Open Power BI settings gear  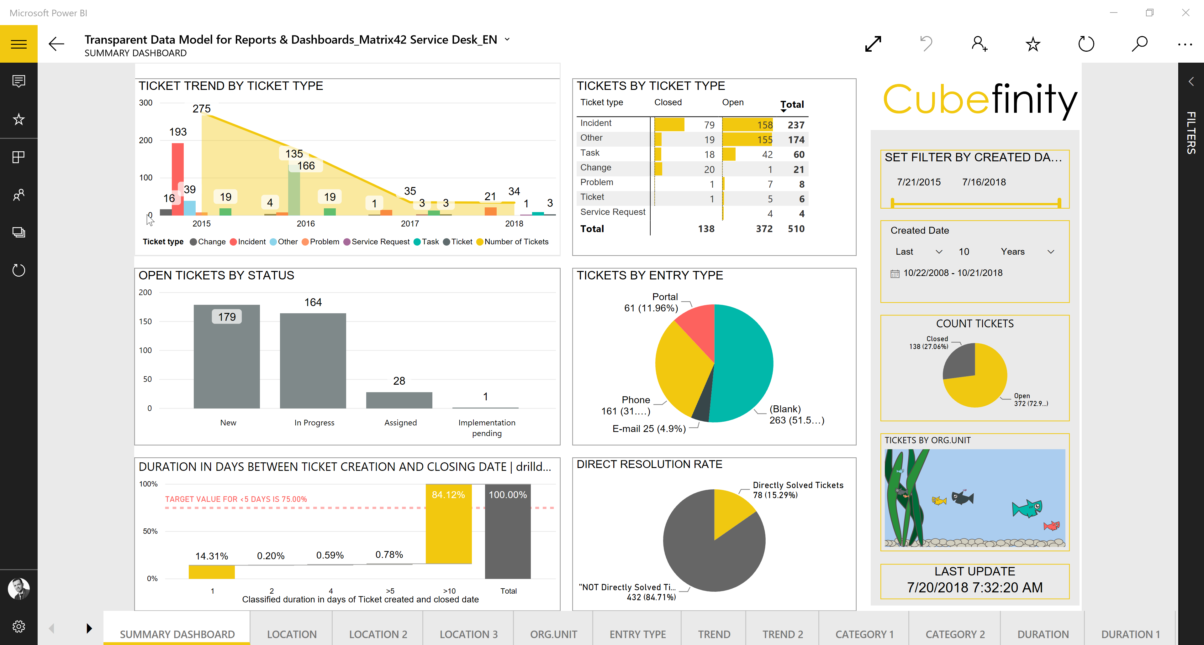tap(19, 626)
